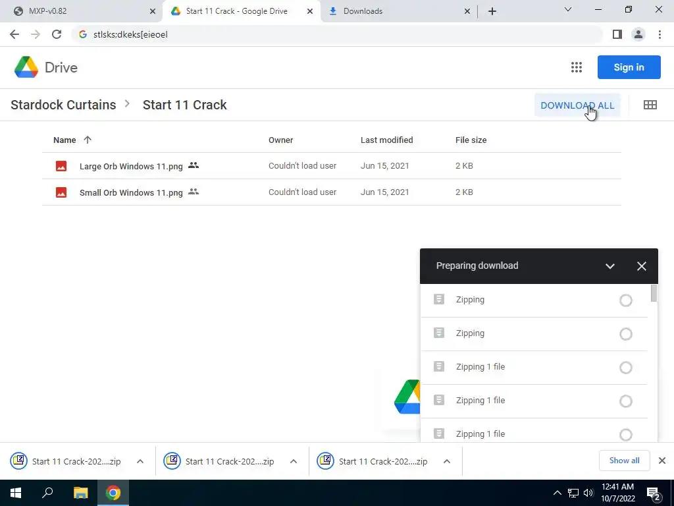Click the address bar URL field

pyautogui.click(x=338, y=34)
